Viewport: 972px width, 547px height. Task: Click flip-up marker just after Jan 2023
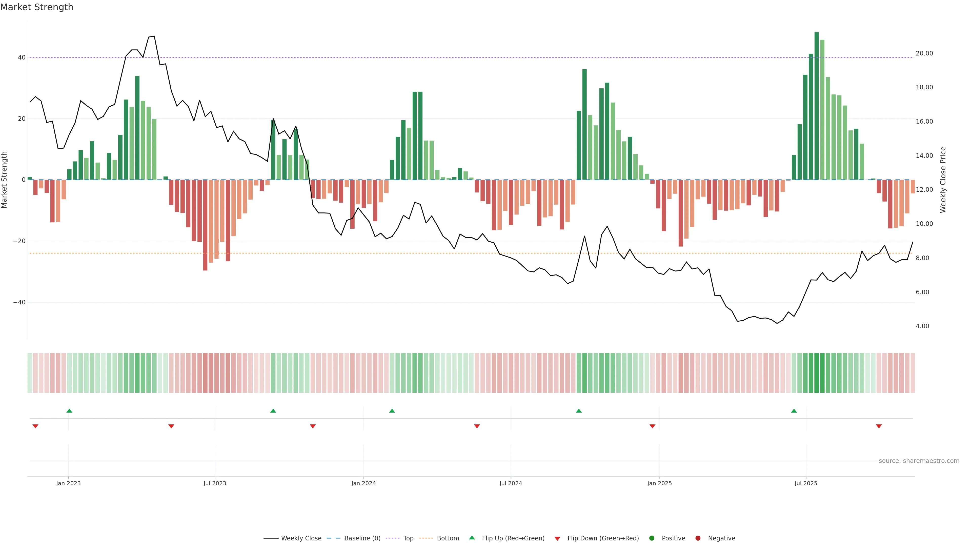69,411
